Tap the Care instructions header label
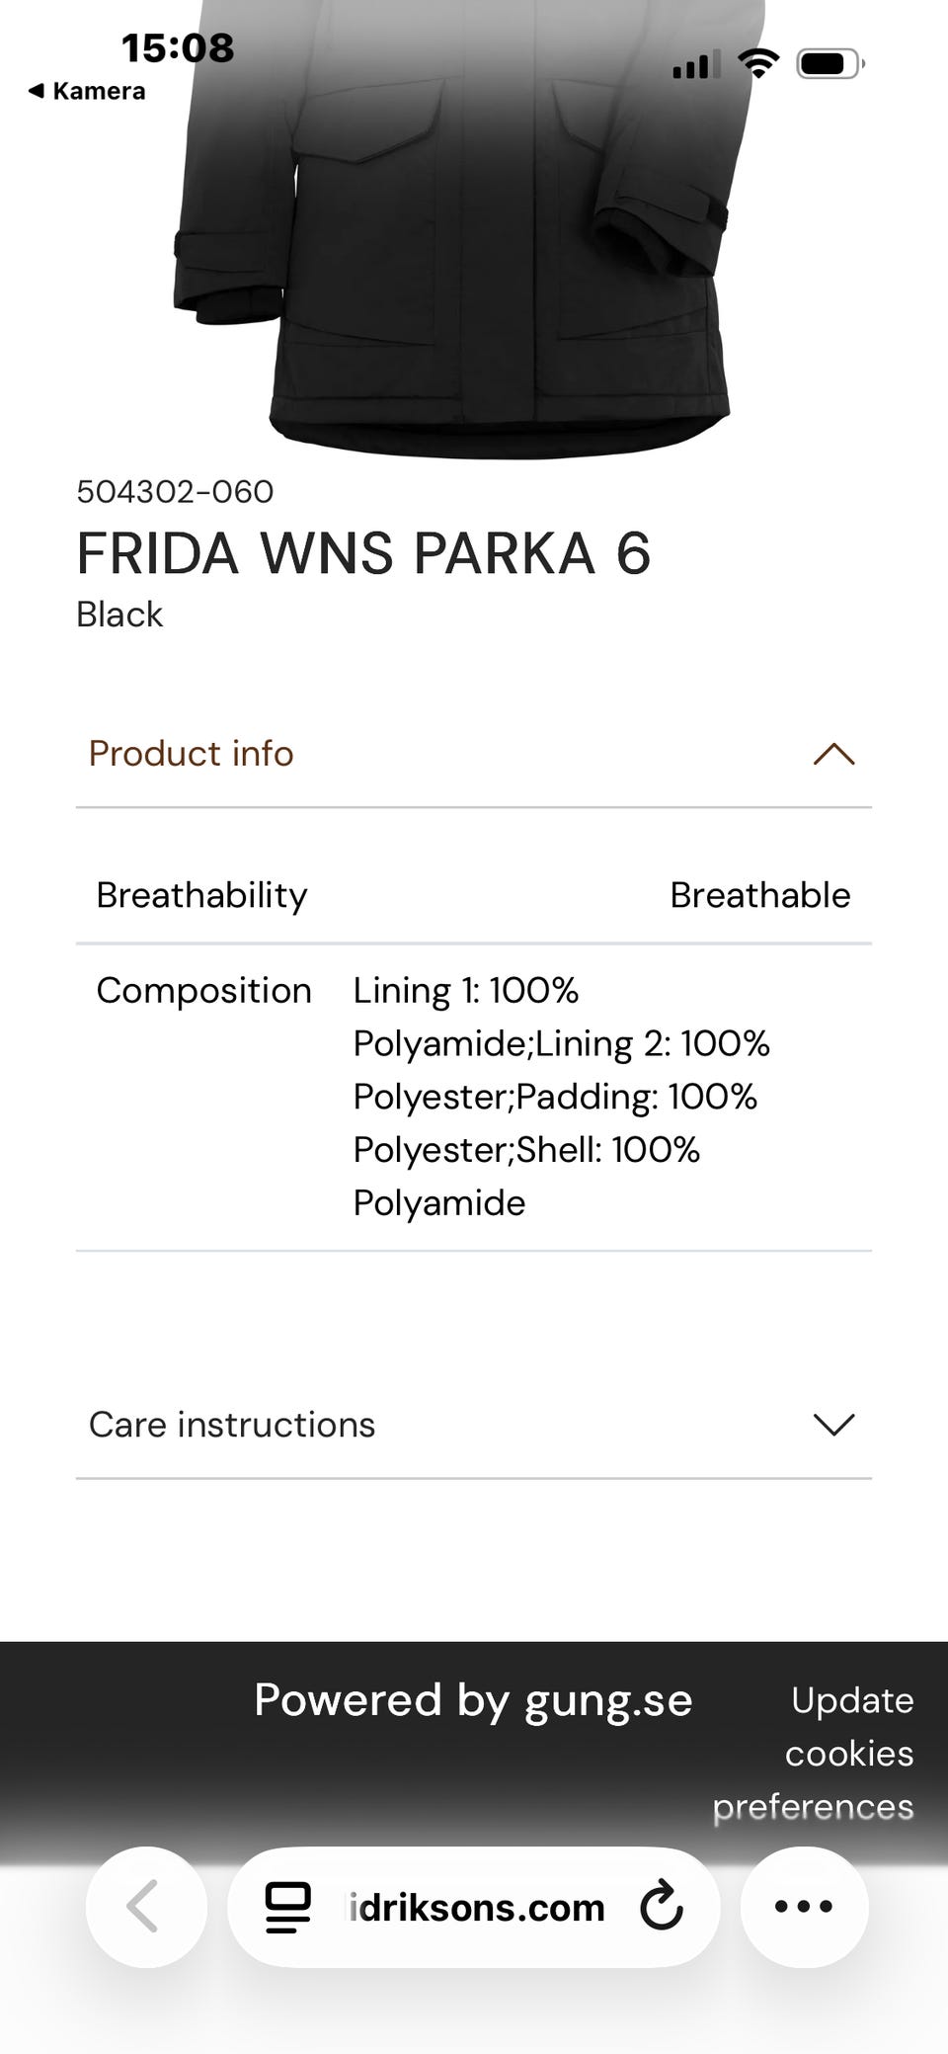 click(232, 1425)
